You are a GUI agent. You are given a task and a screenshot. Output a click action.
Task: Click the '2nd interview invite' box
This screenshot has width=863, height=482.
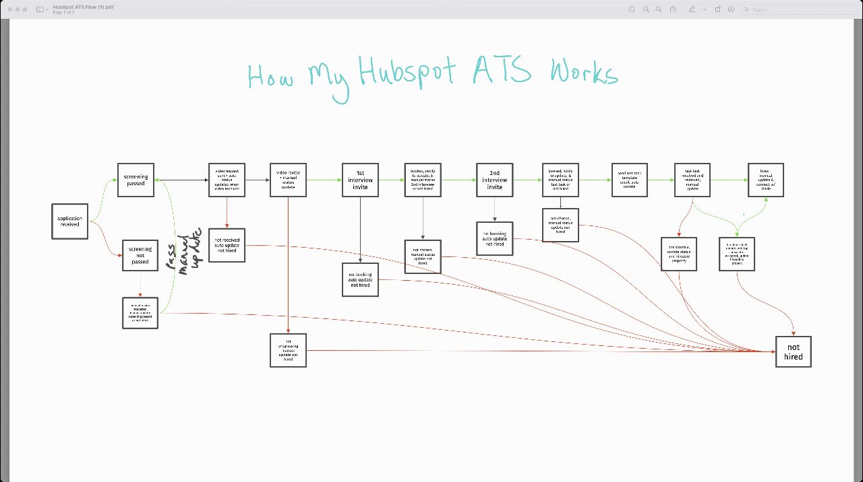tap(494, 180)
